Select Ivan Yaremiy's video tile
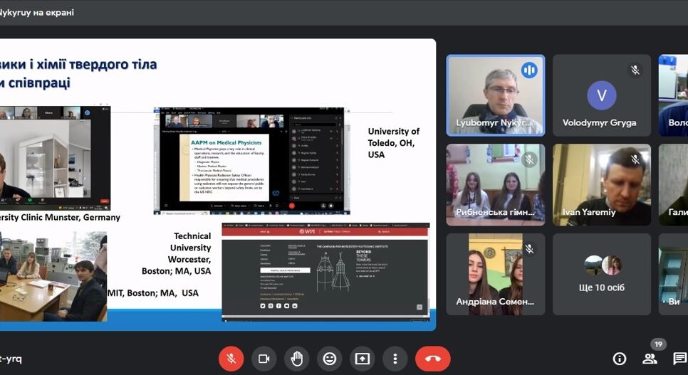This screenshot has width=688, height=375. [x=602, y=184]
